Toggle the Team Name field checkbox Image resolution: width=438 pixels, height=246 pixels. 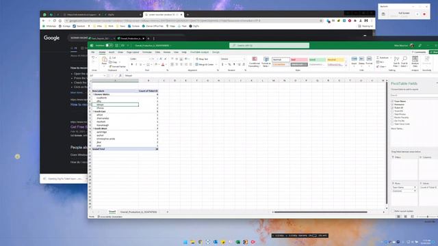click(x=392, y=101)
